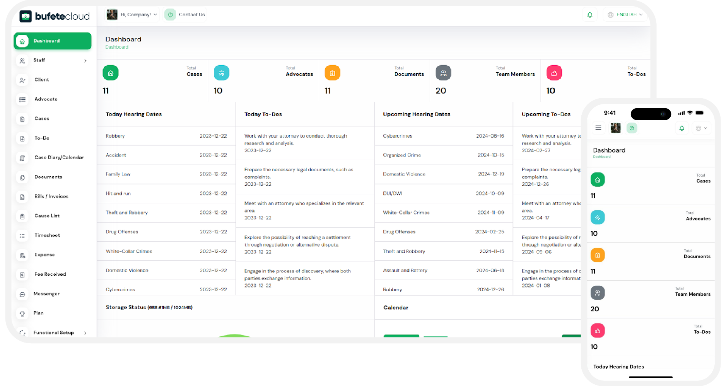Click the Timesheet sidebar icon
The width and height of the screenshot is (726, 387).
pos(22,236)
